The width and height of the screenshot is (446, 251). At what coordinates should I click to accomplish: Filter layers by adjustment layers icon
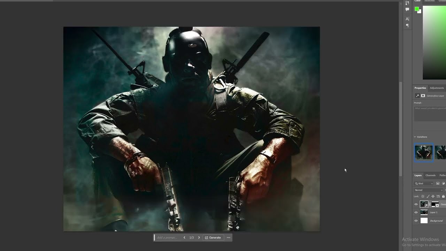tap(444, 183)
